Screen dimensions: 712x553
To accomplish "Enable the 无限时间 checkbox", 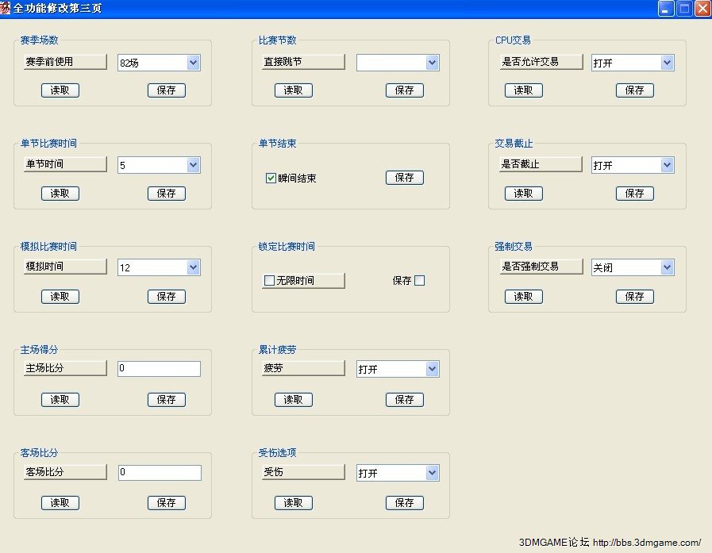I will pyautogui.click(x=269, y=281).
